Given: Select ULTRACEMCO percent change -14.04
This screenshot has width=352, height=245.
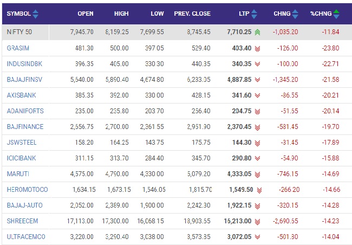Looking at the screenshot, I should (330, 237).
